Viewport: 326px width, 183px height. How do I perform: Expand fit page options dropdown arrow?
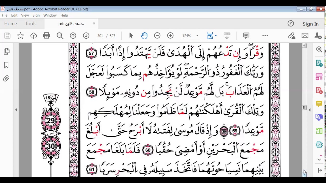click(x=216, y=36)
